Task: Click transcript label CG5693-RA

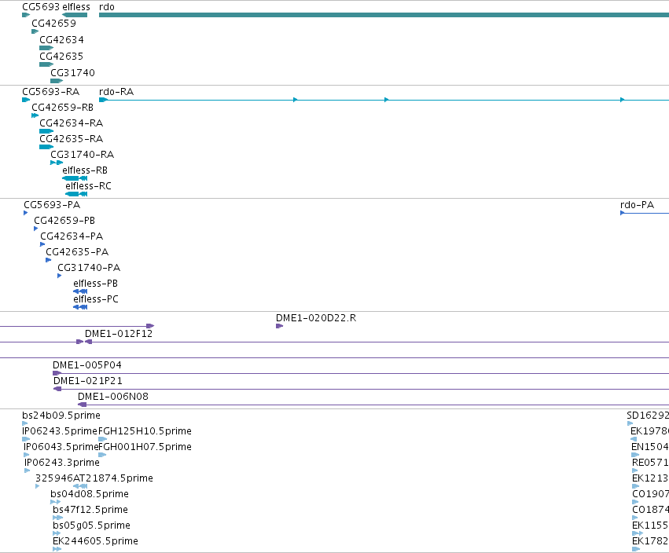Action: 51,92
